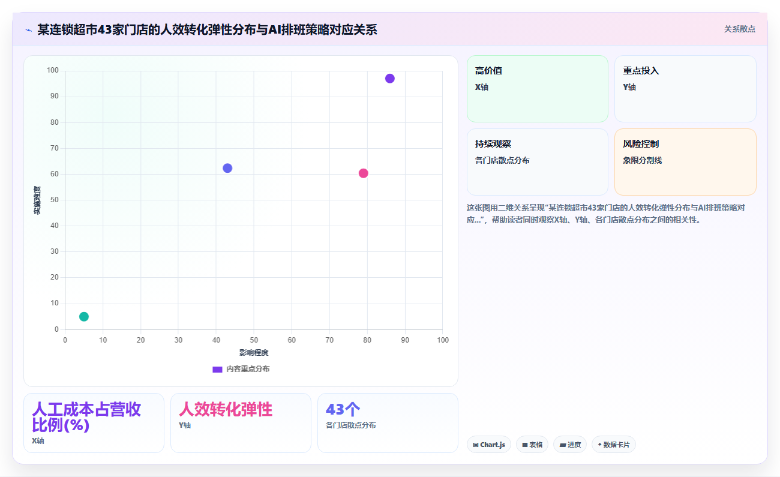
Task: Click the 人工成本占营收比例(%) stat card
Action: [94, 423]
